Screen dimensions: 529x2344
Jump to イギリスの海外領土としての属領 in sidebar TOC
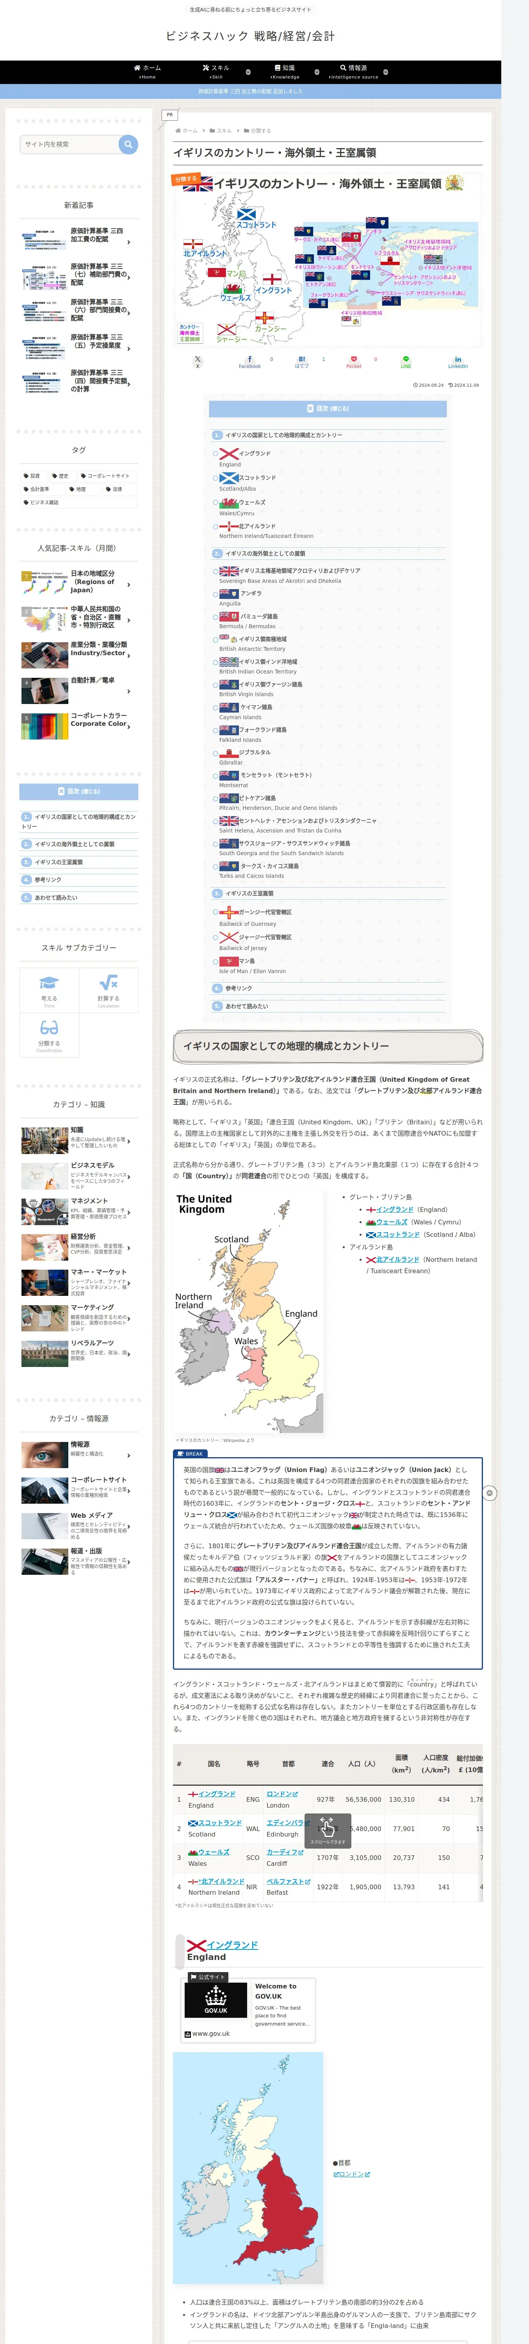pos(75,844)
